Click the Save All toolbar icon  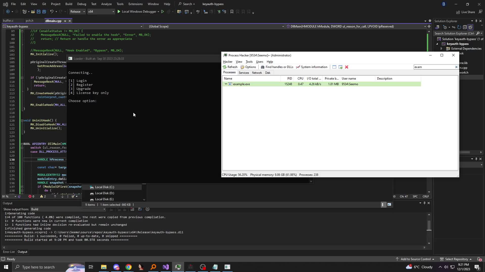click(x=44, y=12)
